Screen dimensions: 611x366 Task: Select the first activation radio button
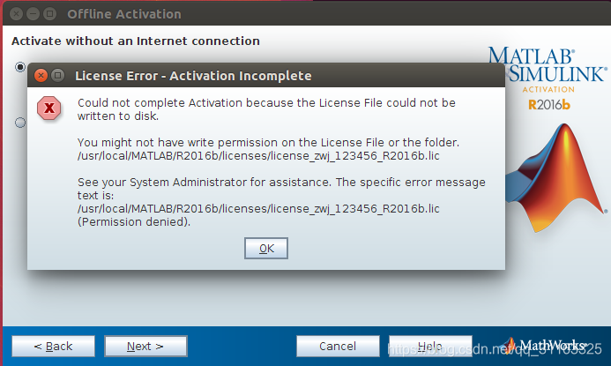pyautogui.click(x=20, y=67)
